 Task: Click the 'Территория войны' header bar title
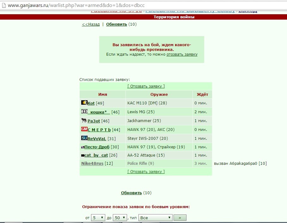(174, 17)
